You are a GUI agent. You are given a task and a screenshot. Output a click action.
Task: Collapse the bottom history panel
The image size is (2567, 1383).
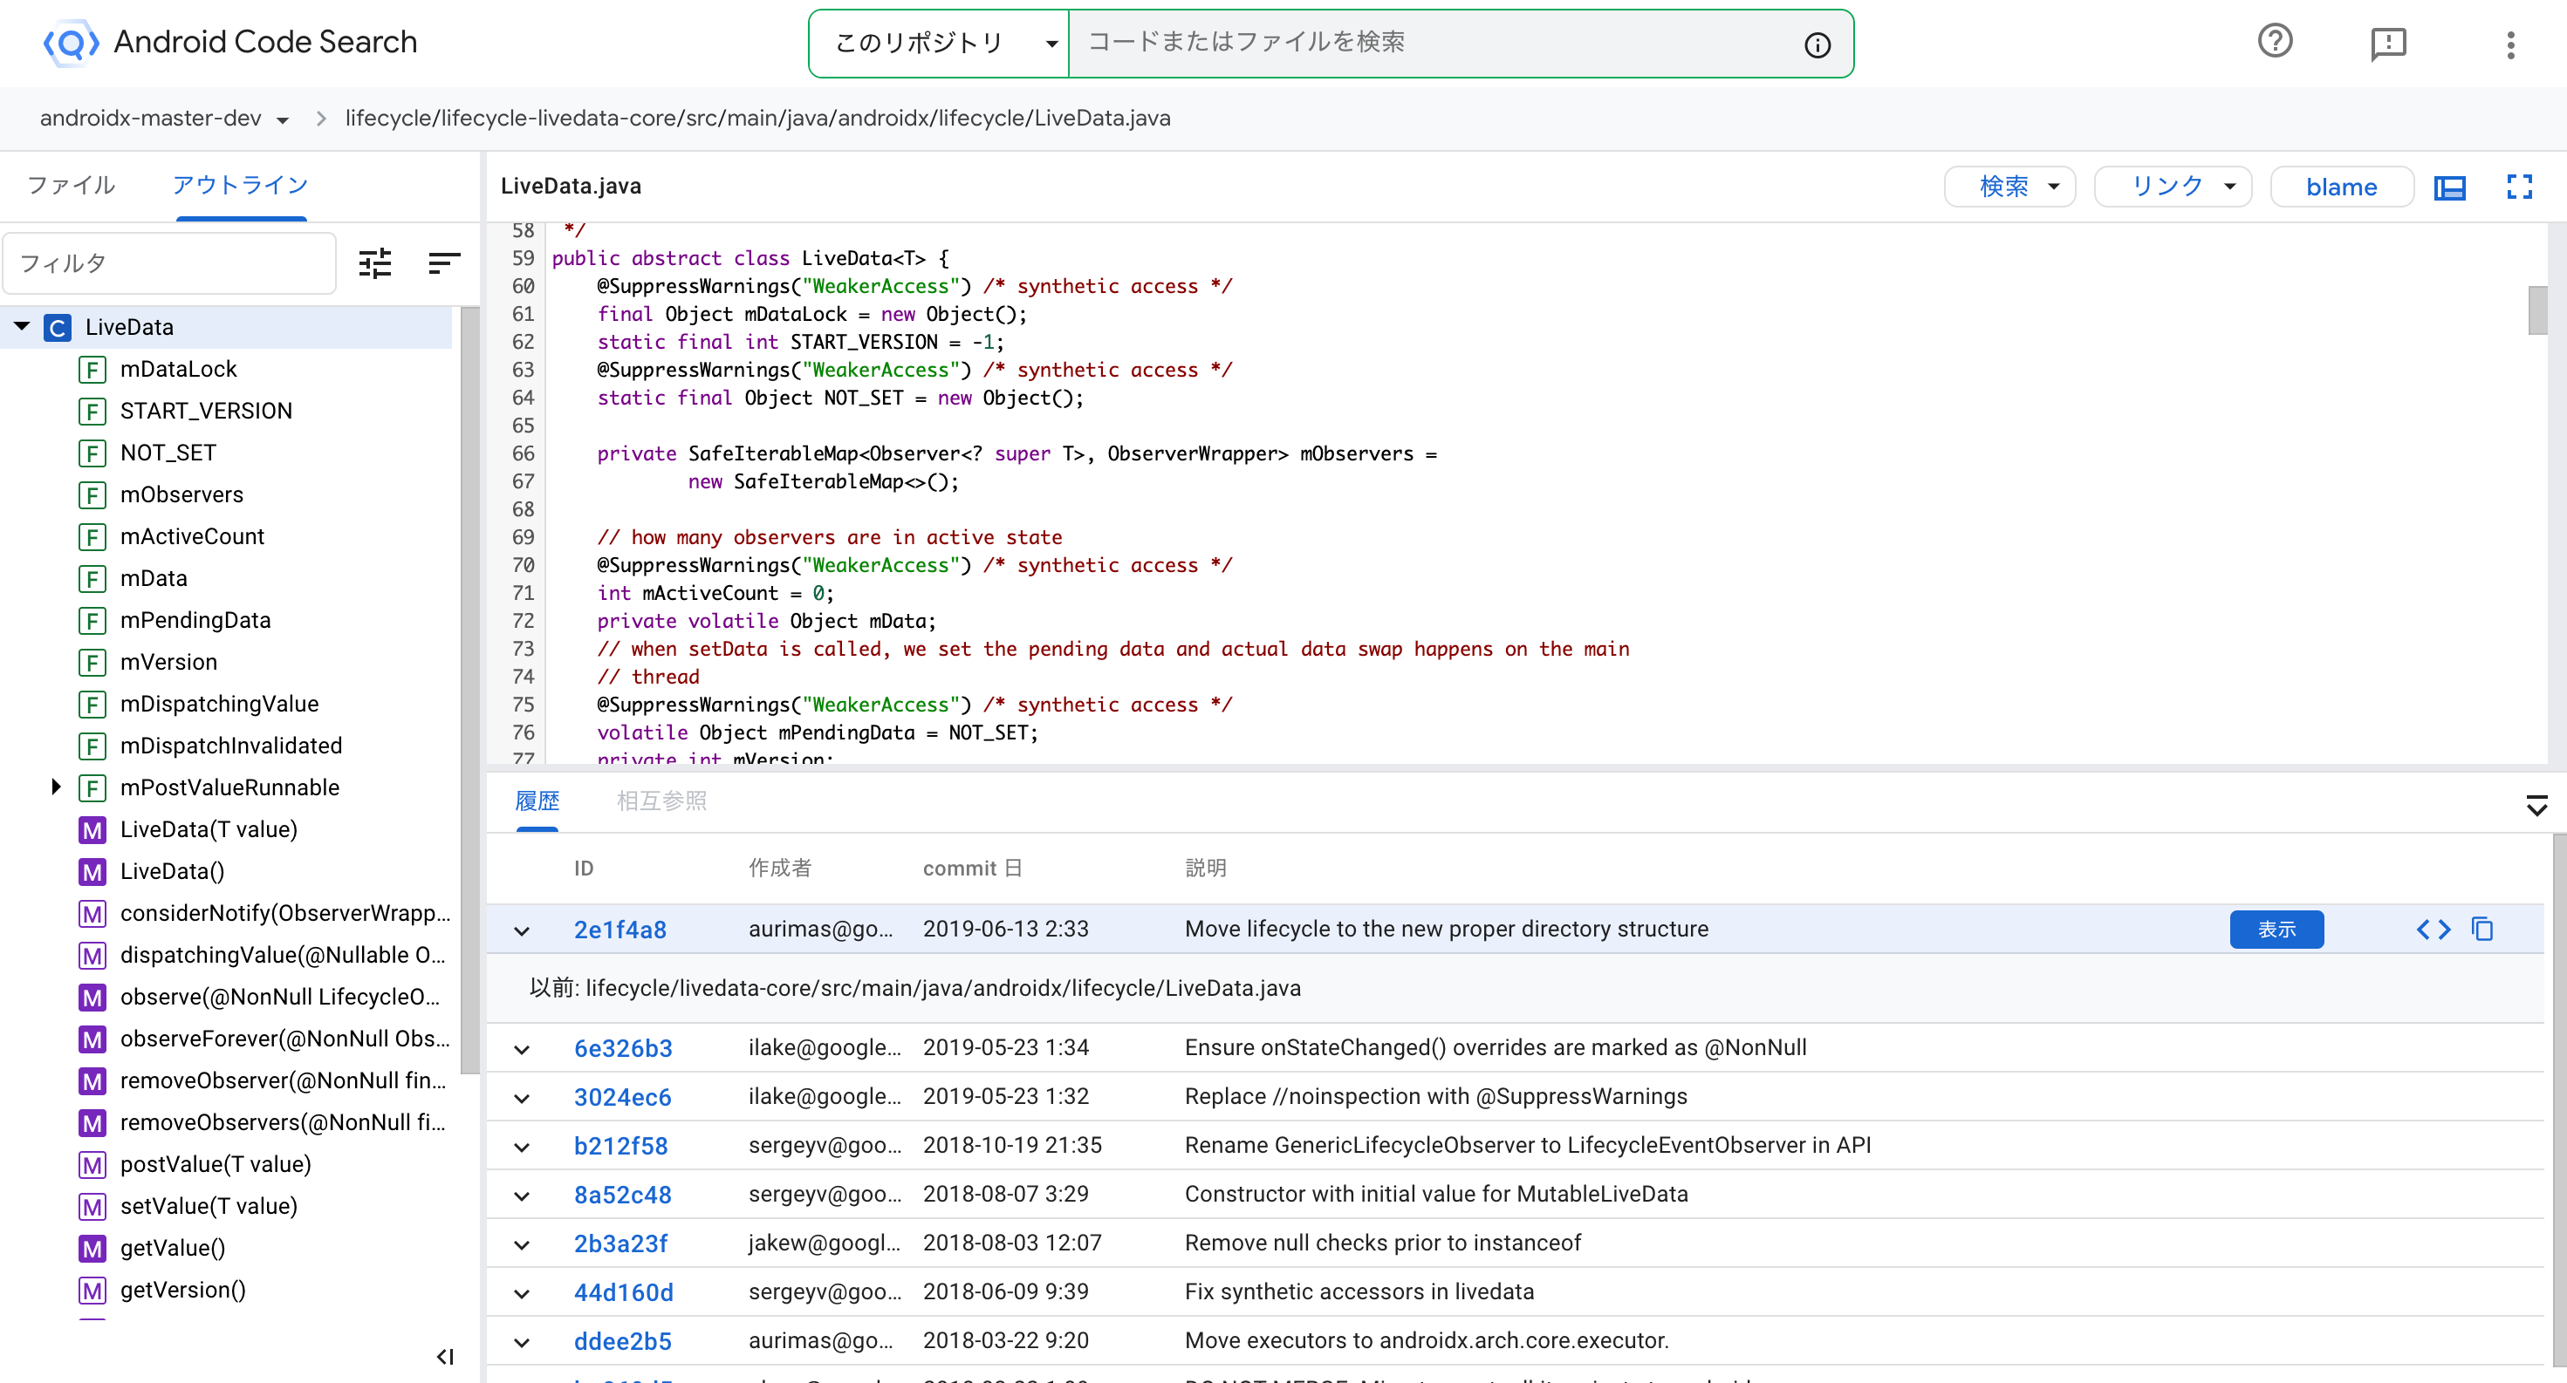point(2536,805)
